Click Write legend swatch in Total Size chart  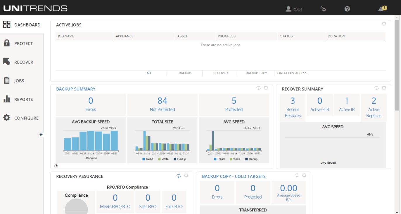click(160, 159)
